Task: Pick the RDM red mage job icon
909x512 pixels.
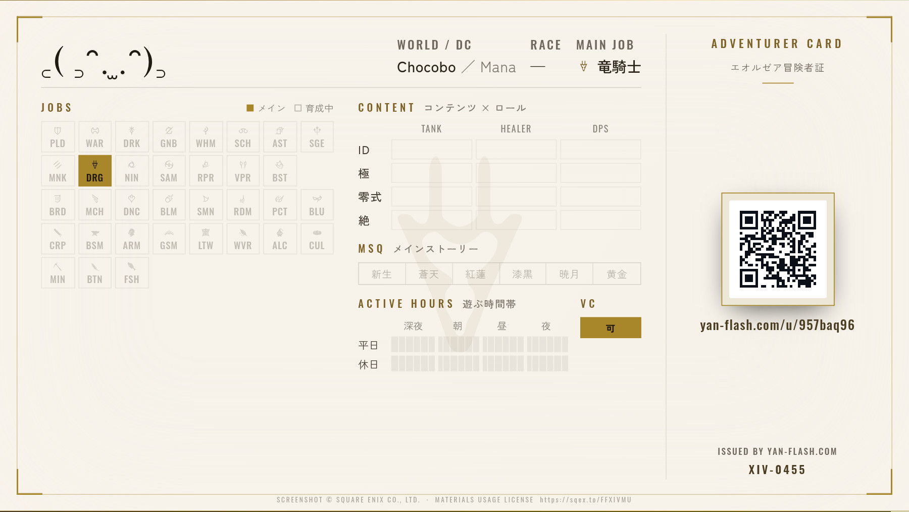Action: (243, 205)
